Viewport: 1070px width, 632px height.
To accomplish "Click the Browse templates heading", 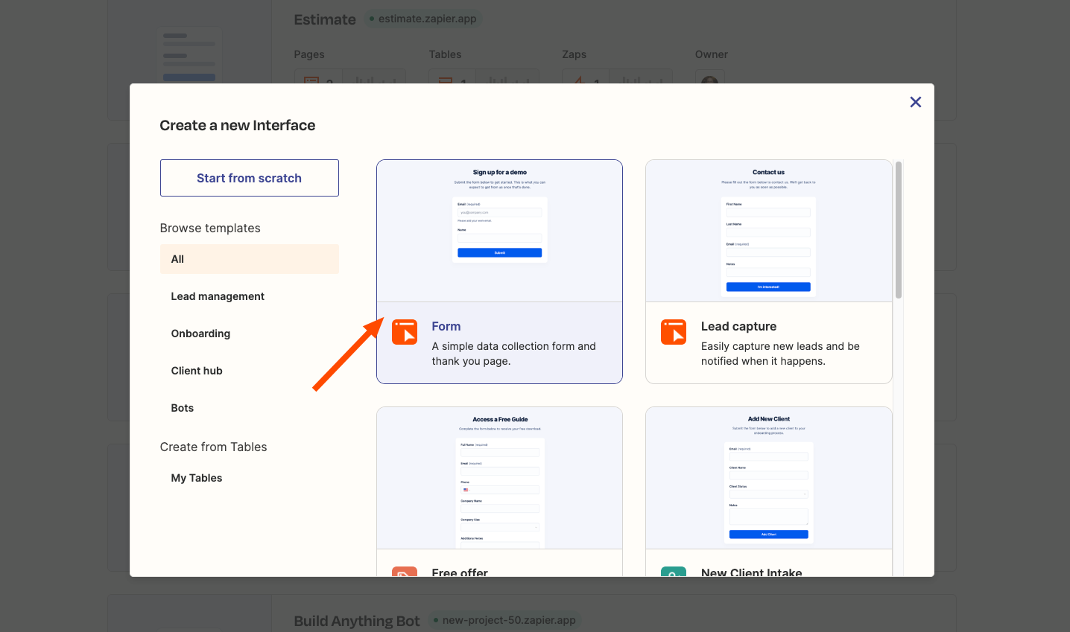I will [210, 228].
